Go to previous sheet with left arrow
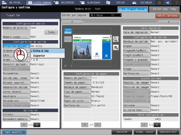181x135 pixels. click(x=72, y=22)
